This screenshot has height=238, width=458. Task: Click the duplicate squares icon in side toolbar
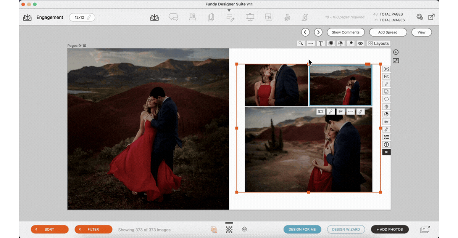386,91
